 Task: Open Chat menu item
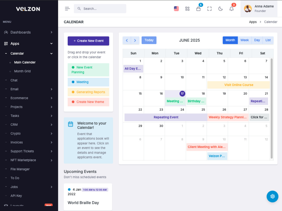(x=14, y=80)
